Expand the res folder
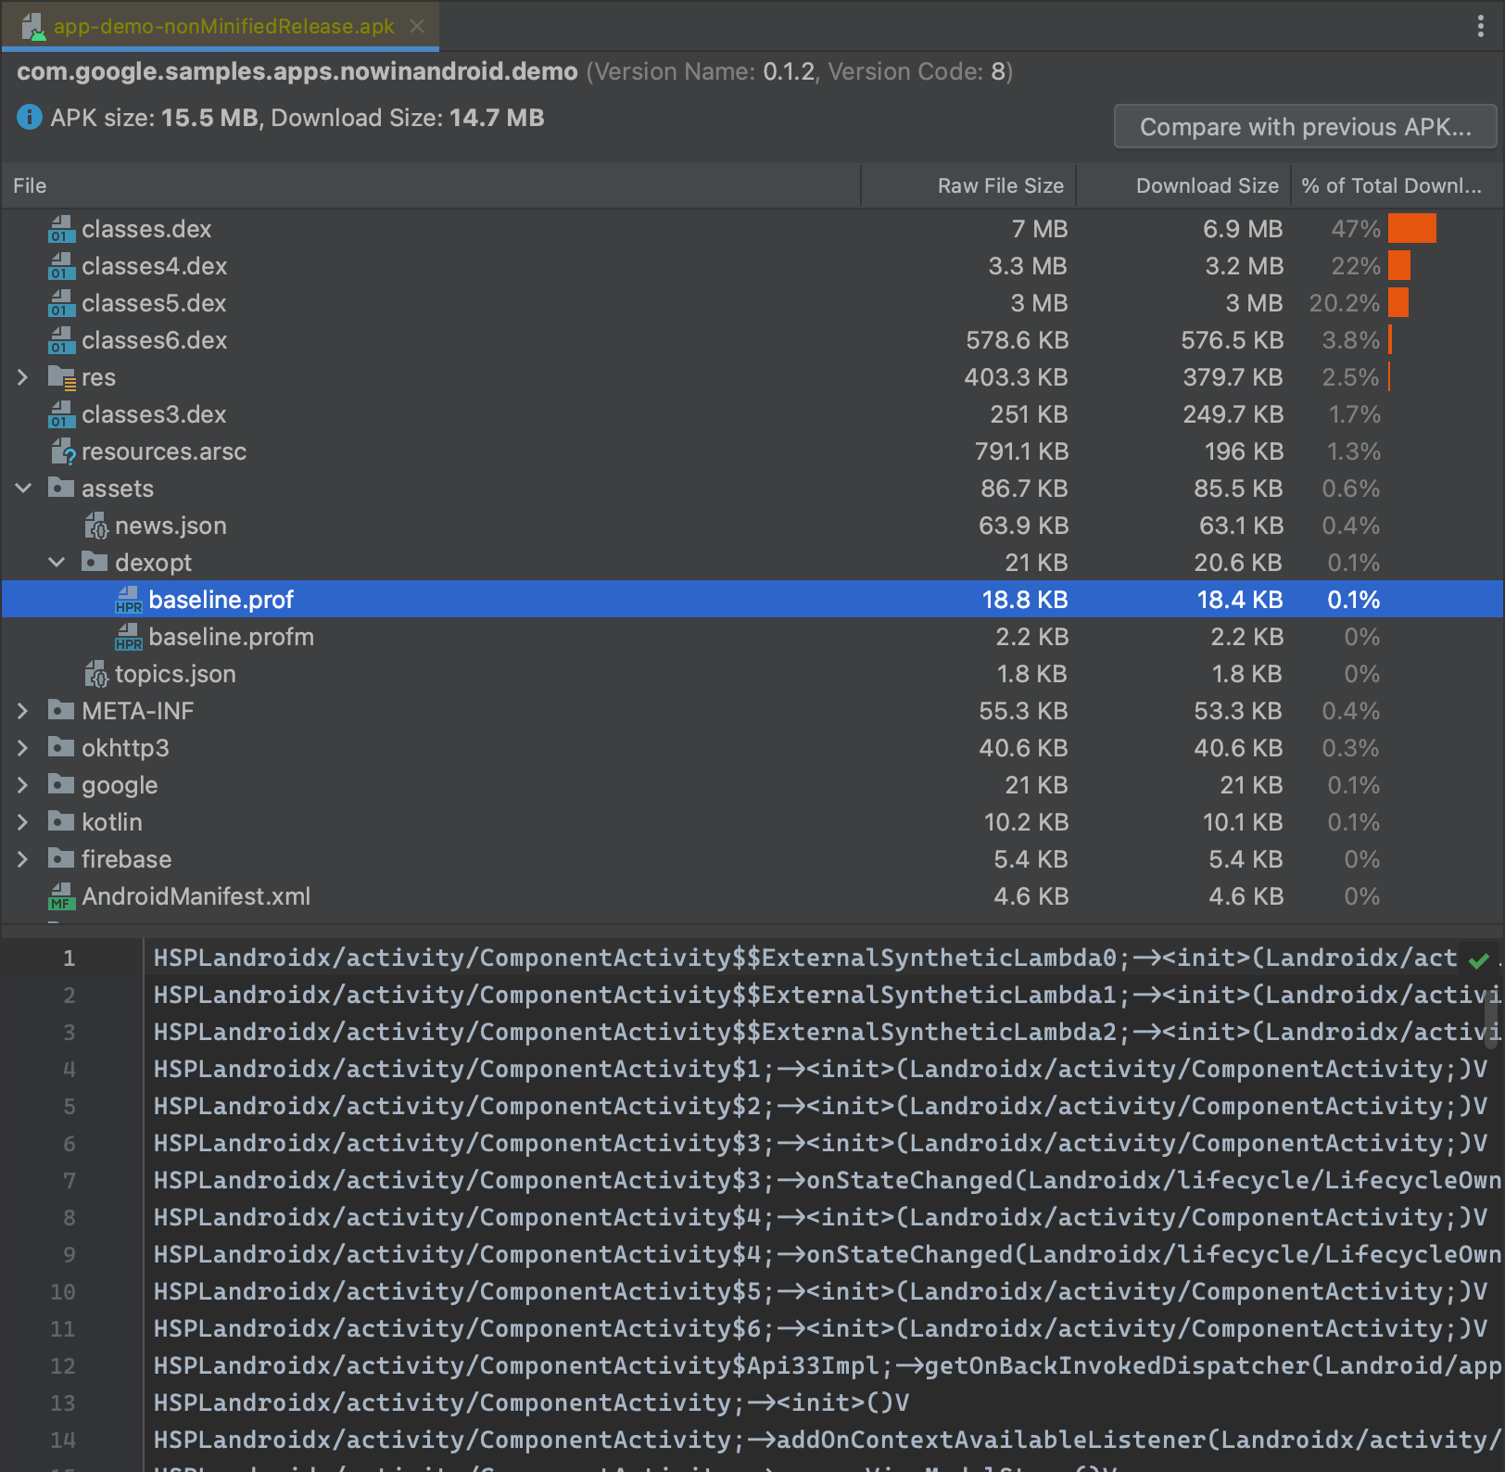The height and width of the screenshot is (1472, 1505). tap(22, 377)
